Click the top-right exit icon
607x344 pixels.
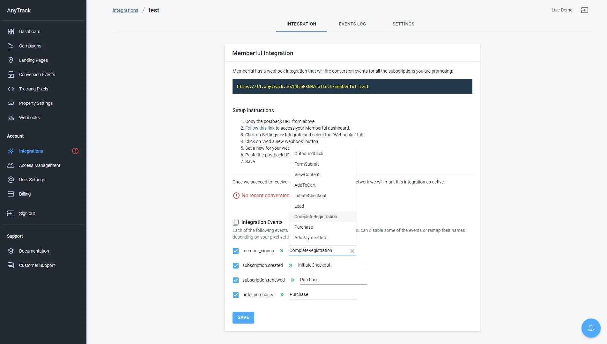point(584,10)
